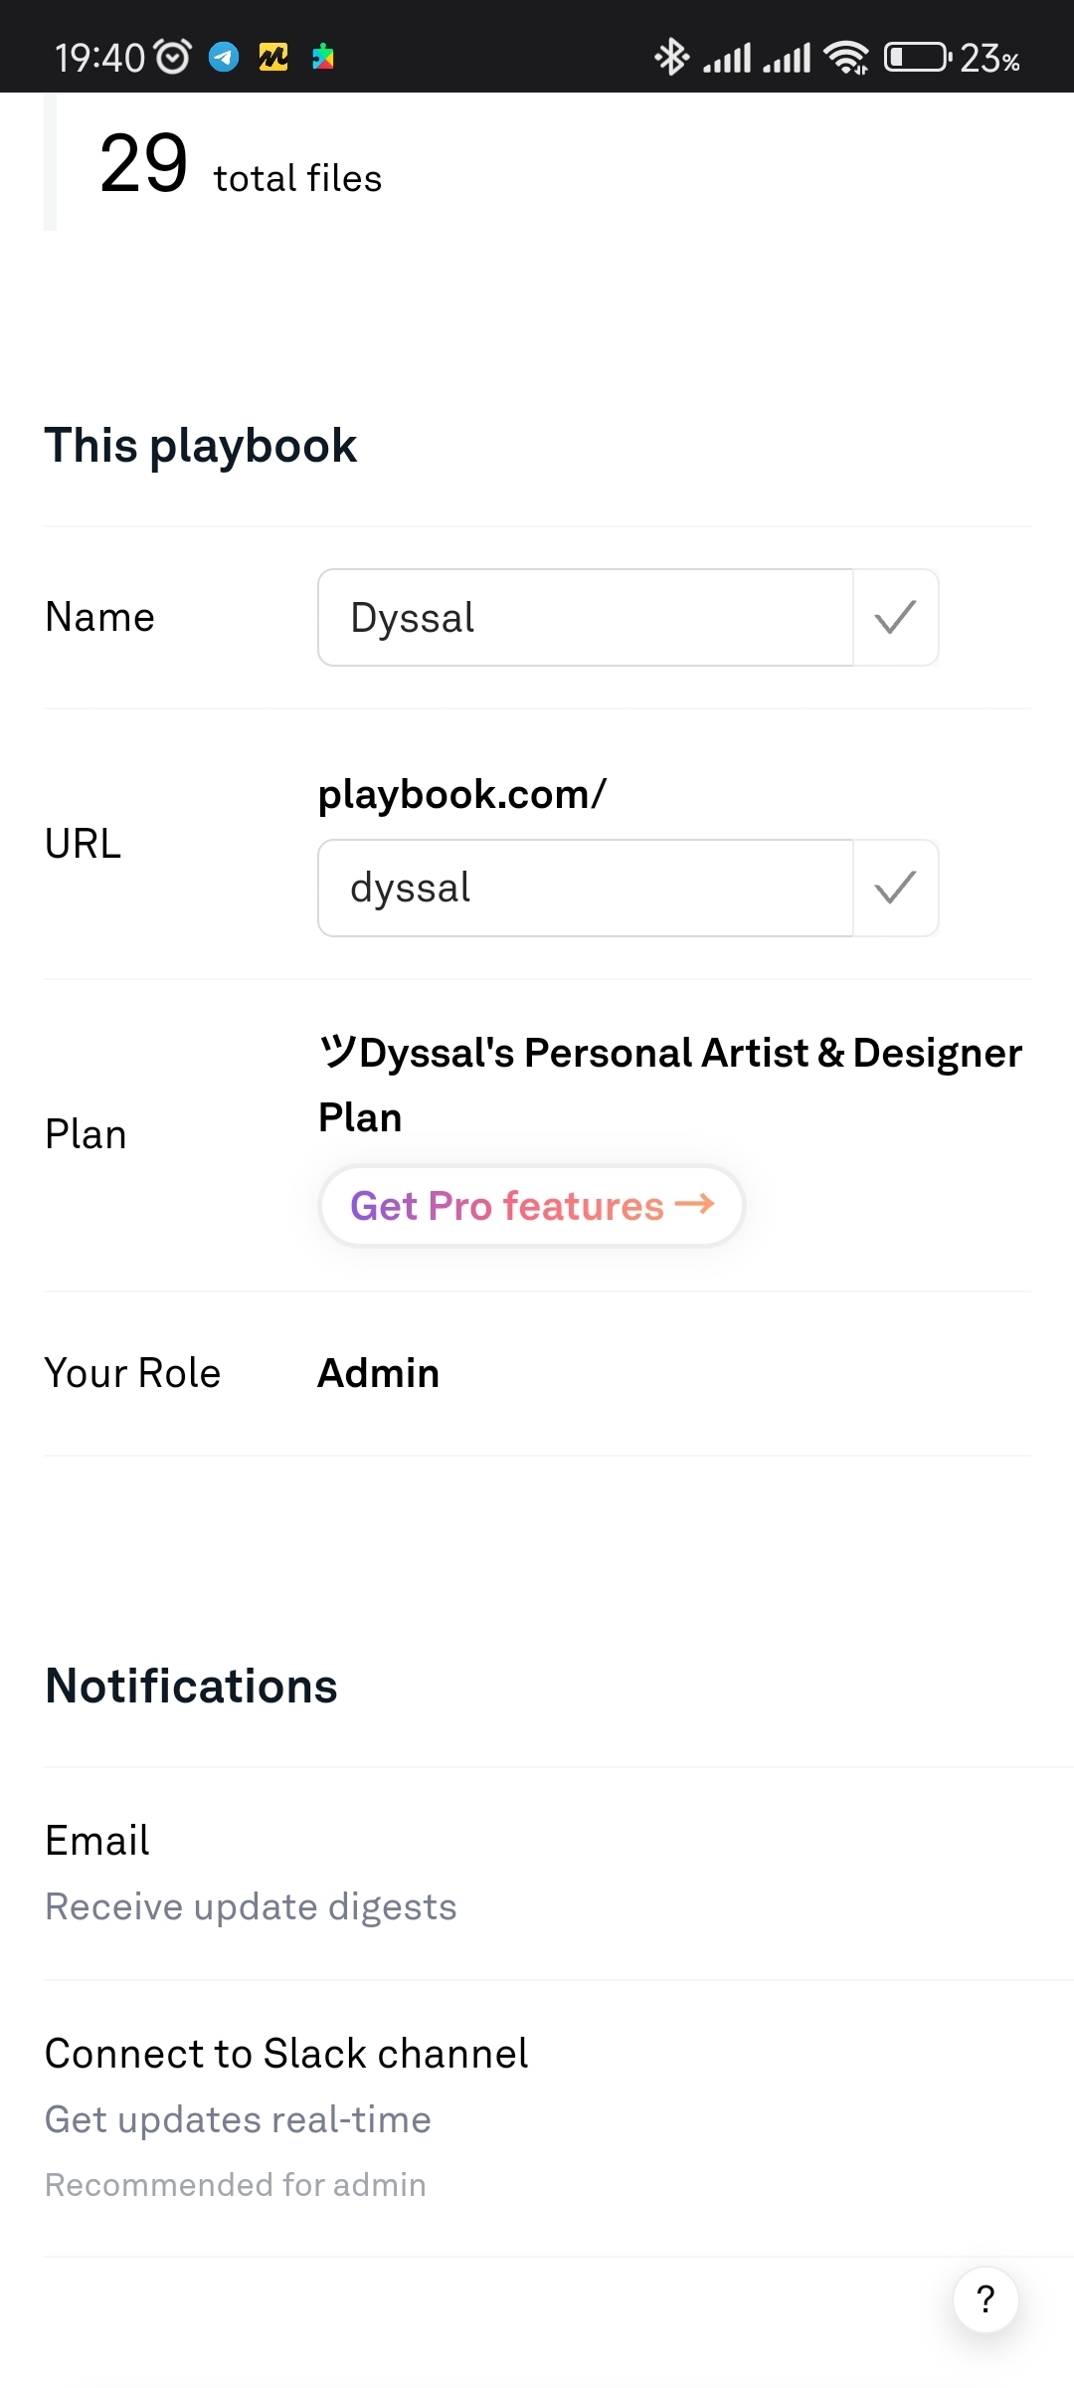Click the URL field containing dyssal
The image size is (1074, 2388).
[x=585, y=888]
